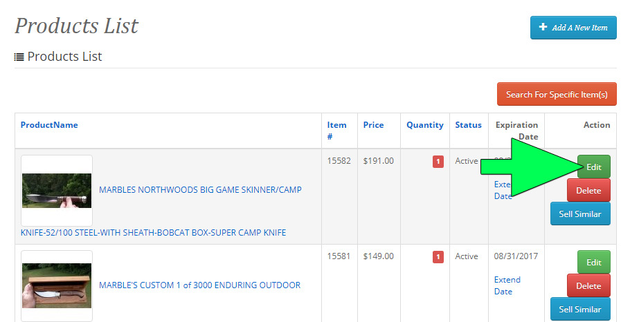
Task: Click the Action column header
Action: (597, 125)
